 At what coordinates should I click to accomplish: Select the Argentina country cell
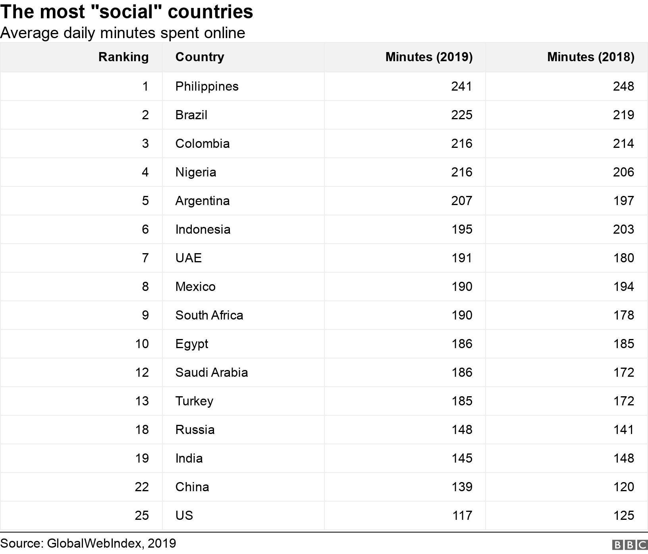tap(202, 201)
